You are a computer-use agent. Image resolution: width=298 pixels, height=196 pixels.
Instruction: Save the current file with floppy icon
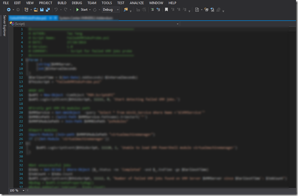tap(42, 10)
